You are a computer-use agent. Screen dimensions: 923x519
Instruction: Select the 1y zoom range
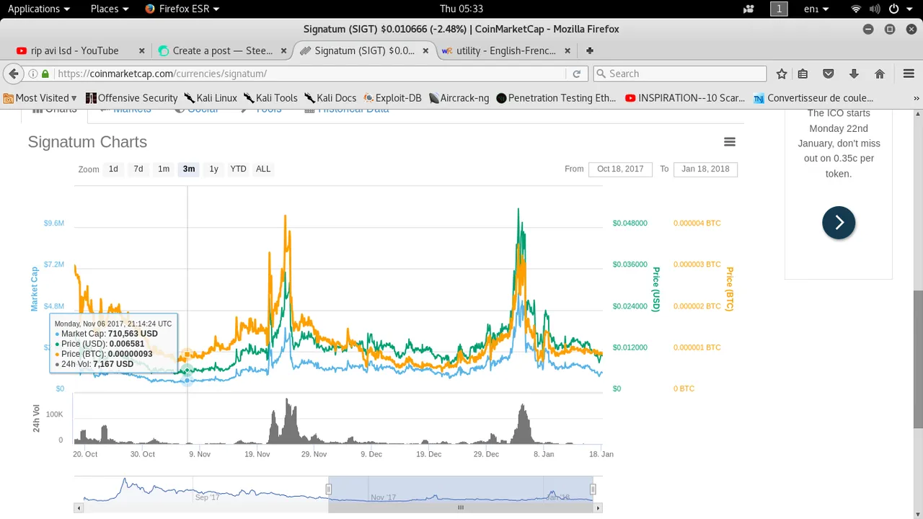pos(213,169)
